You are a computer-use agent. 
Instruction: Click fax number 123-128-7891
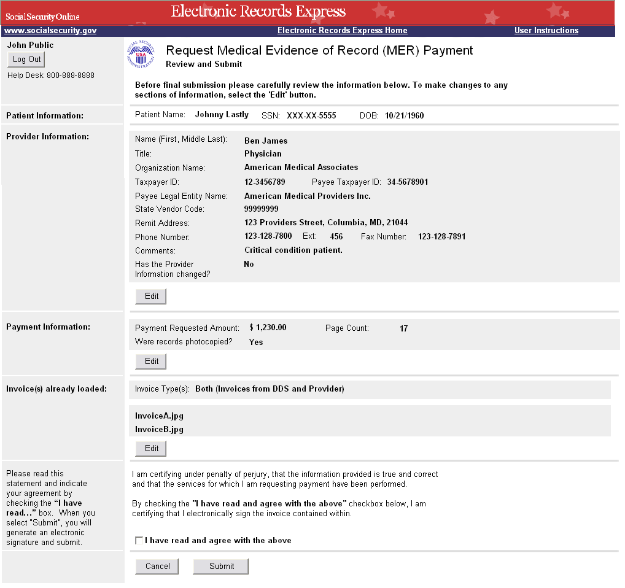[x=441, y=237]
